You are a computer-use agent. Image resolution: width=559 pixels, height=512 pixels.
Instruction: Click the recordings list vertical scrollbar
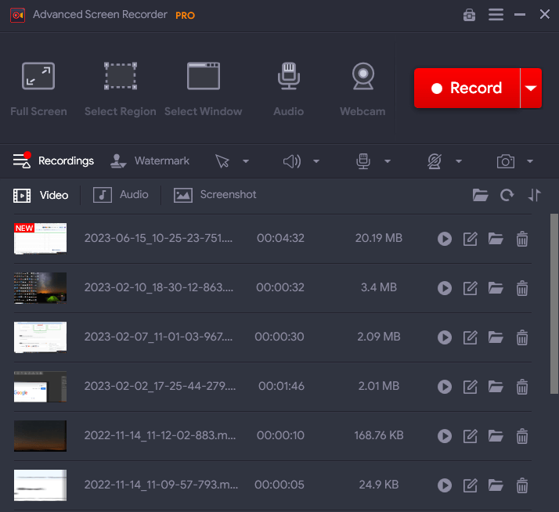pyautogui.click(x=554, y=304)
